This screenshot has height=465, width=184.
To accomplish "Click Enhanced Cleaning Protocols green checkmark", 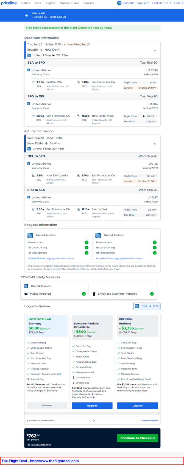I will point(152,294).
